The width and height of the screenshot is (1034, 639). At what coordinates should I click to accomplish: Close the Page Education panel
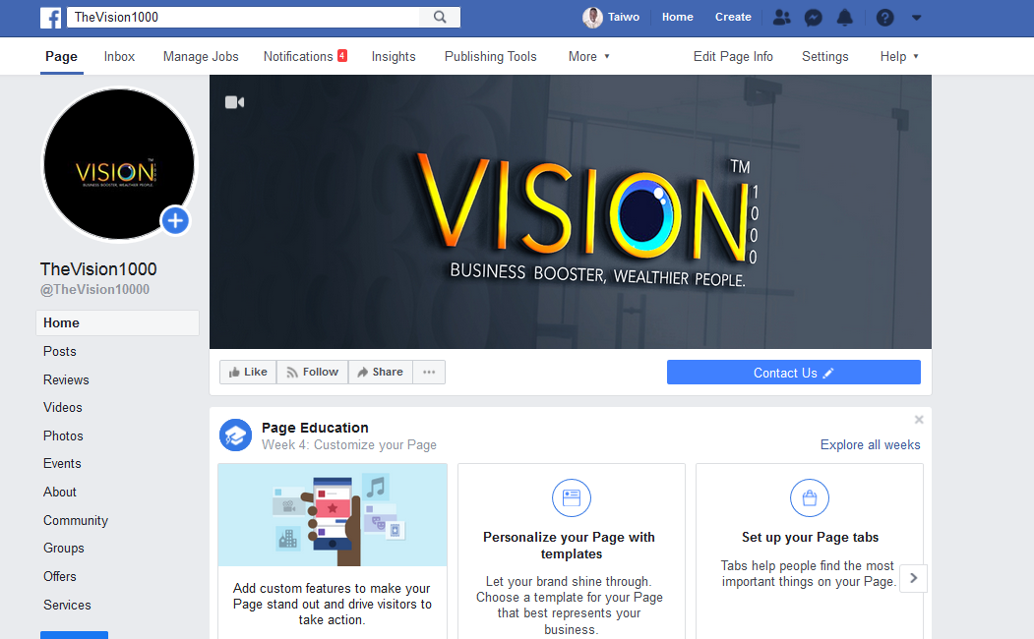coord(919,420)
